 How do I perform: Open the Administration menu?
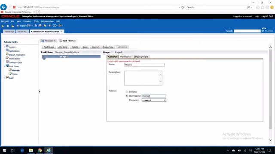47,21
